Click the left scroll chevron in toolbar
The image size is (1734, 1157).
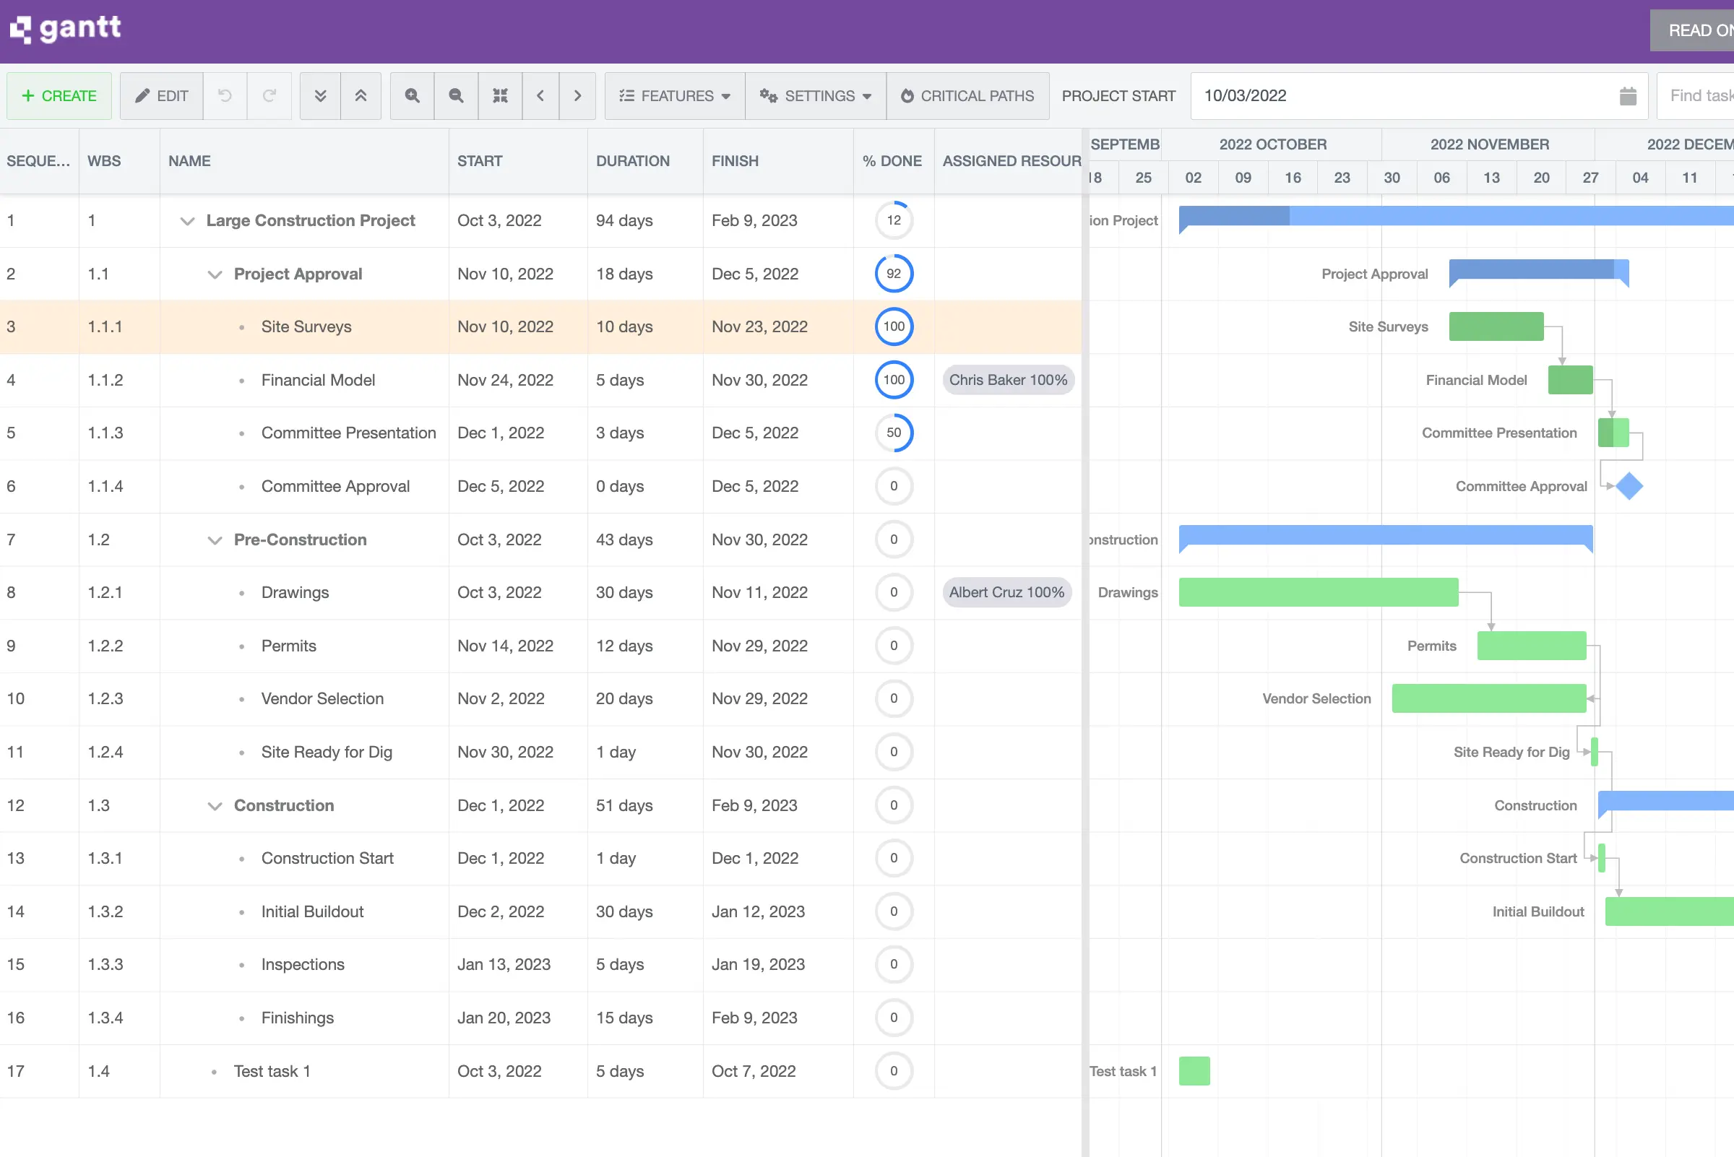point(541,96)
